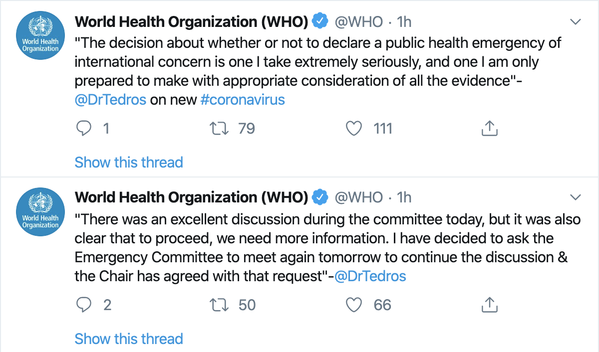Retweet the Emergency Committee tweet
The width and height of the screenshot is (599, 352).
click(220, 305)
